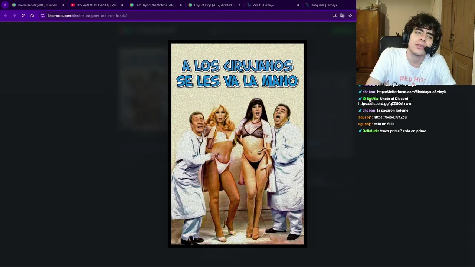Bookmark this page with the star
475x267 pixels.
(x=350, y=16)
